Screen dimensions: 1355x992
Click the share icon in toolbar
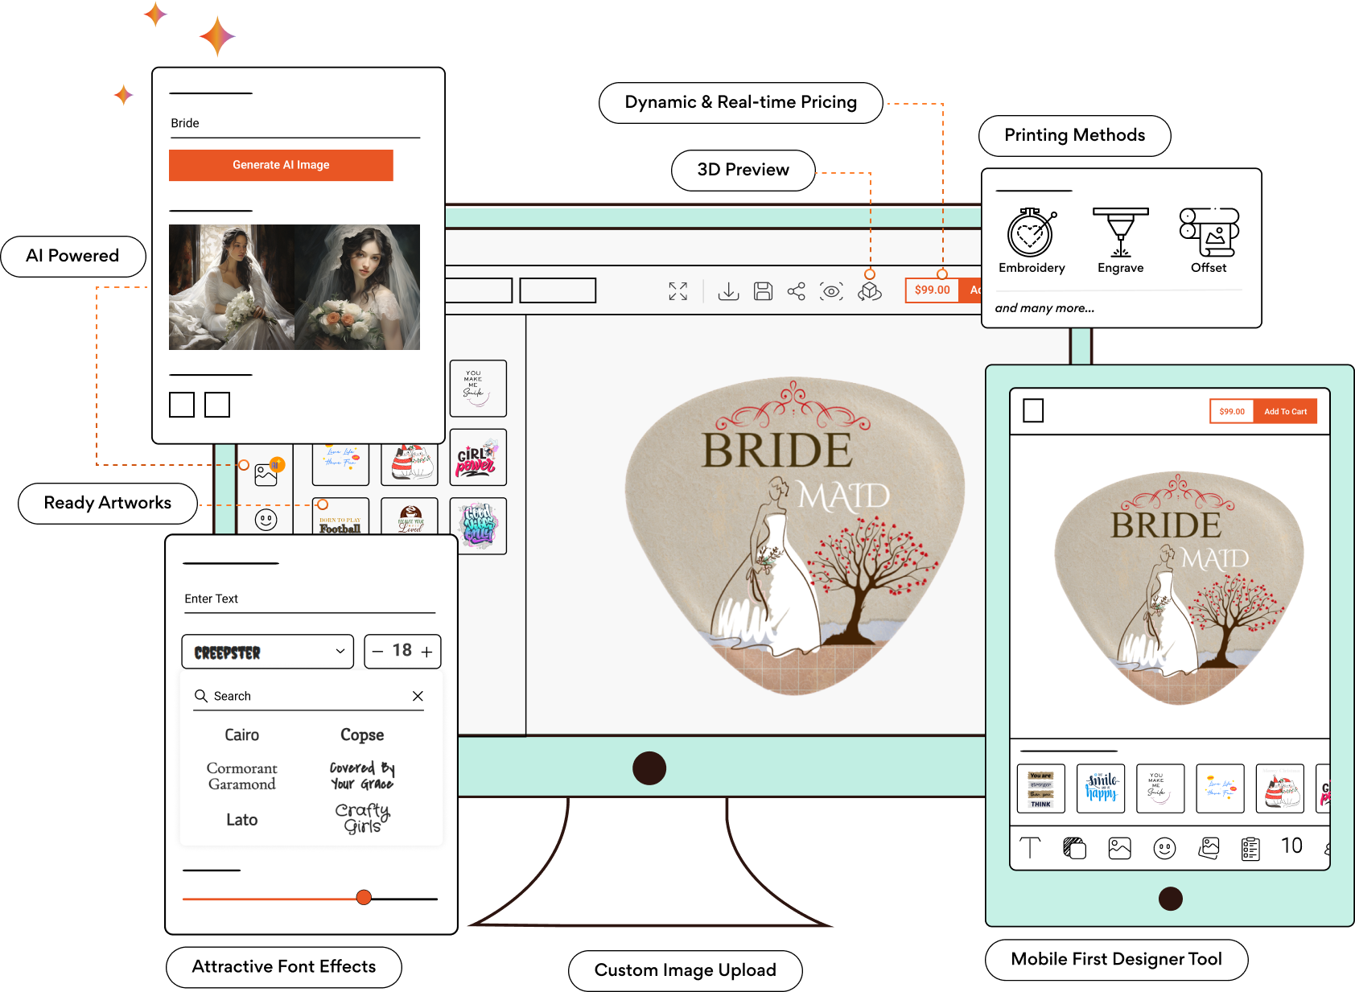797,291
